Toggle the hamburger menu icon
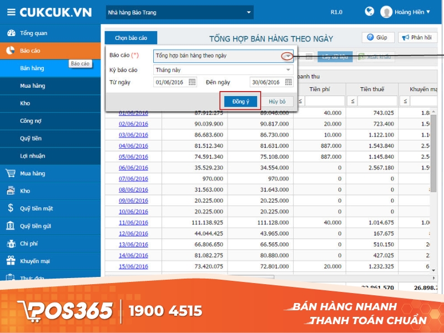Image resolution: width=444 pixels, height=333 pixels. (11, 12)
